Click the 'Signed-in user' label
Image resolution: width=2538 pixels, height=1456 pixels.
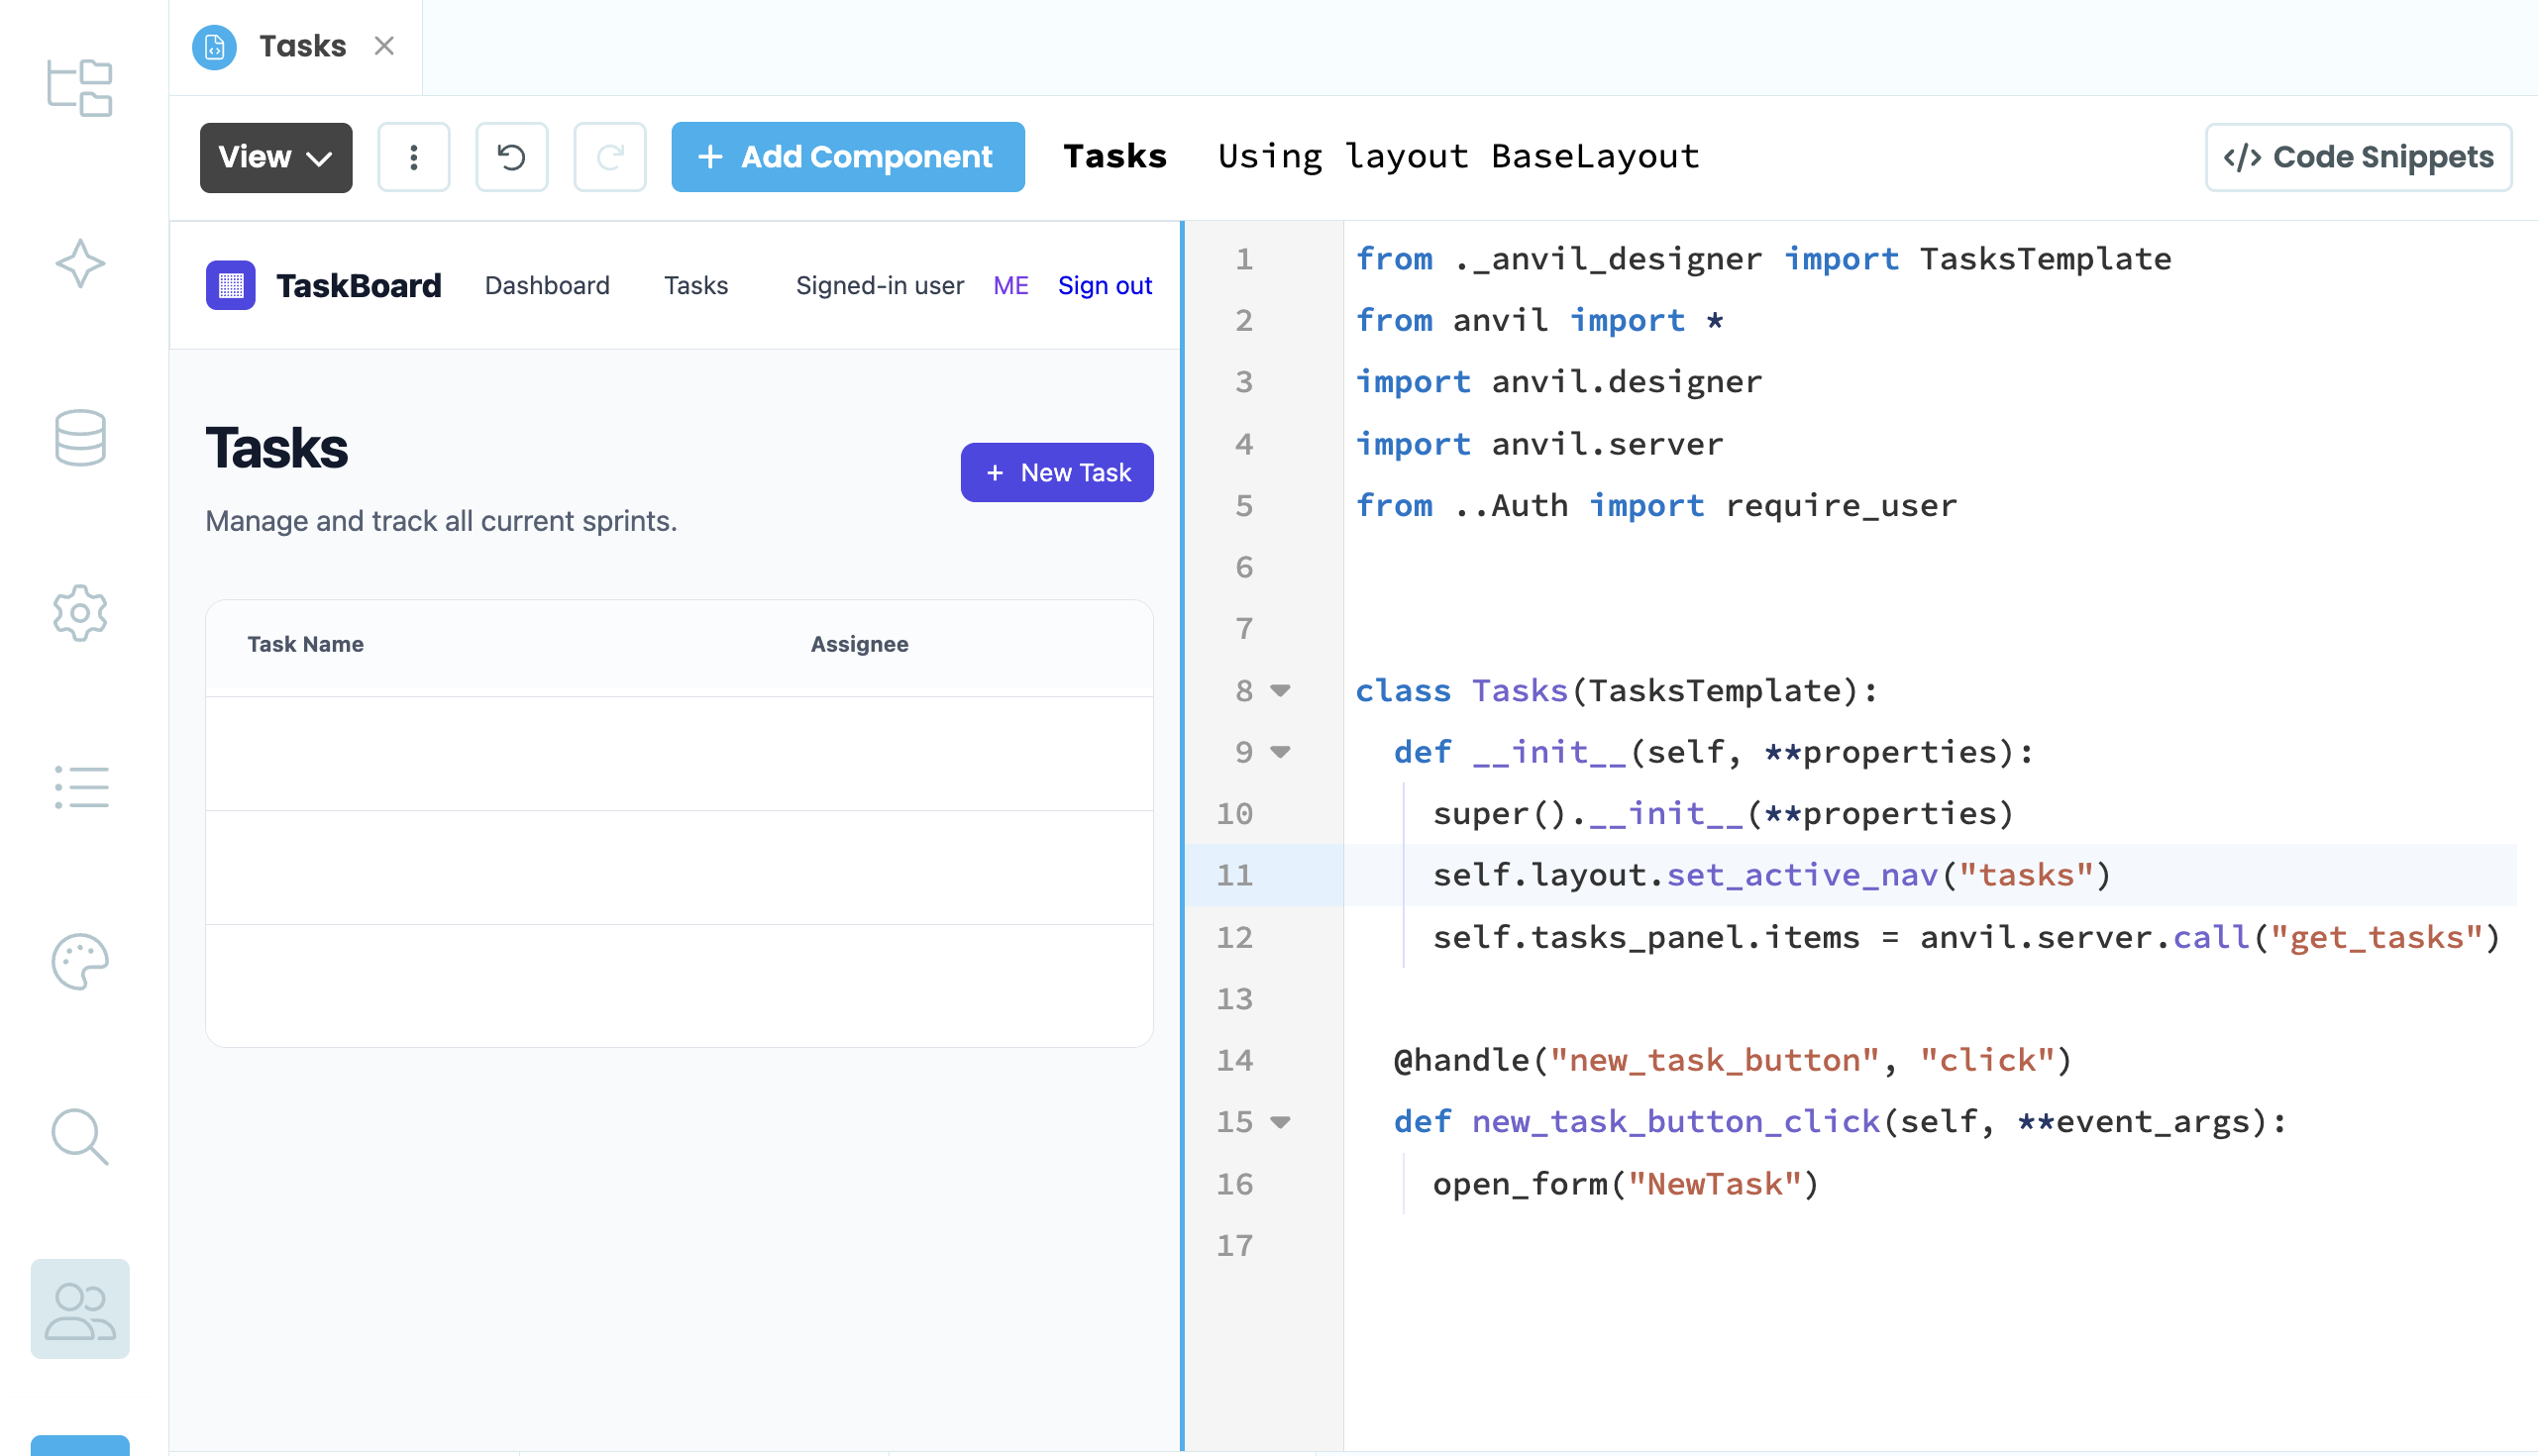click(880, 286)
